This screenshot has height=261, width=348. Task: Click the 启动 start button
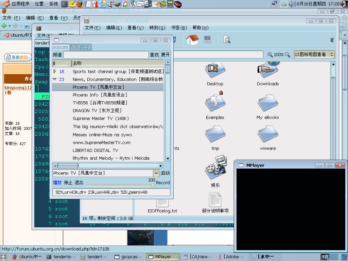point(166,173)
